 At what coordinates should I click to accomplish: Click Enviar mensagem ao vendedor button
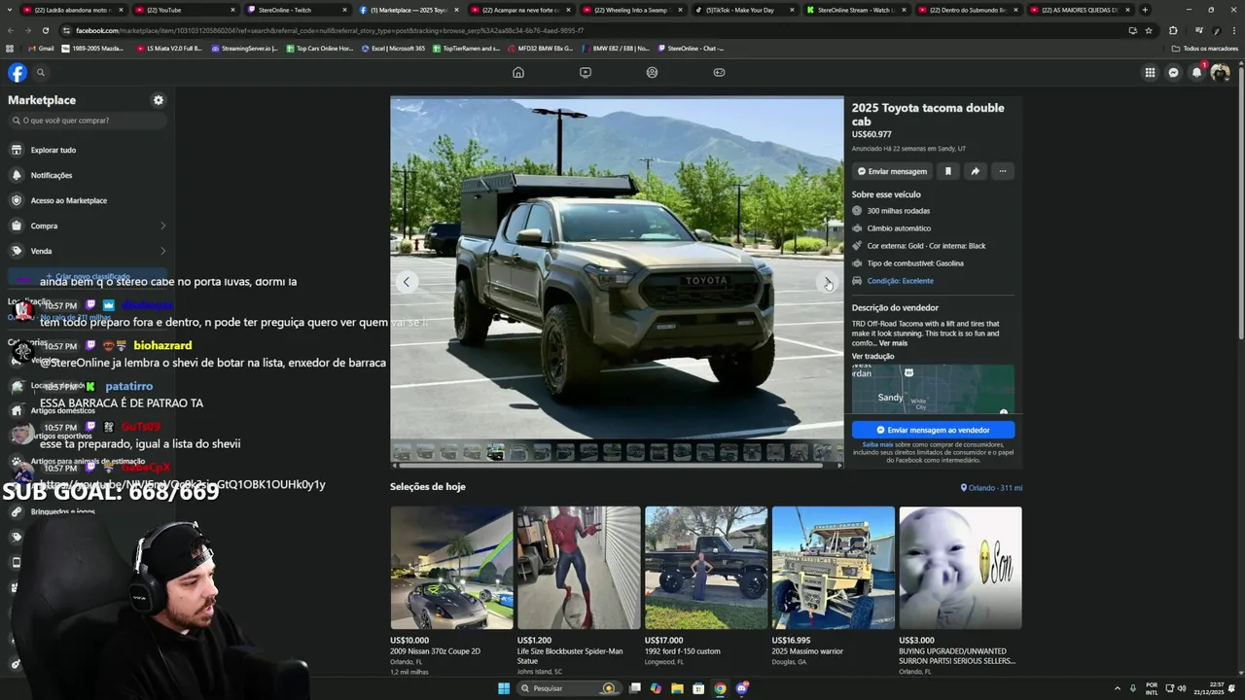(933, 430)
